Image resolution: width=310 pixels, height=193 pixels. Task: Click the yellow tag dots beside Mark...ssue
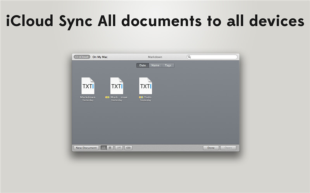pyautogui.click(x=107, y=97)
